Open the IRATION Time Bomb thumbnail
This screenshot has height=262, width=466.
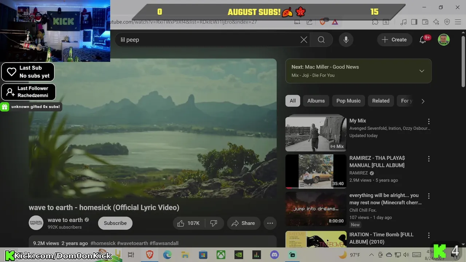pyautogui.click(x=316, y=239)
